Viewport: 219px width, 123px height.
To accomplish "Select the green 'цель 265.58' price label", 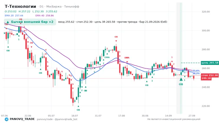I will 210,63.
